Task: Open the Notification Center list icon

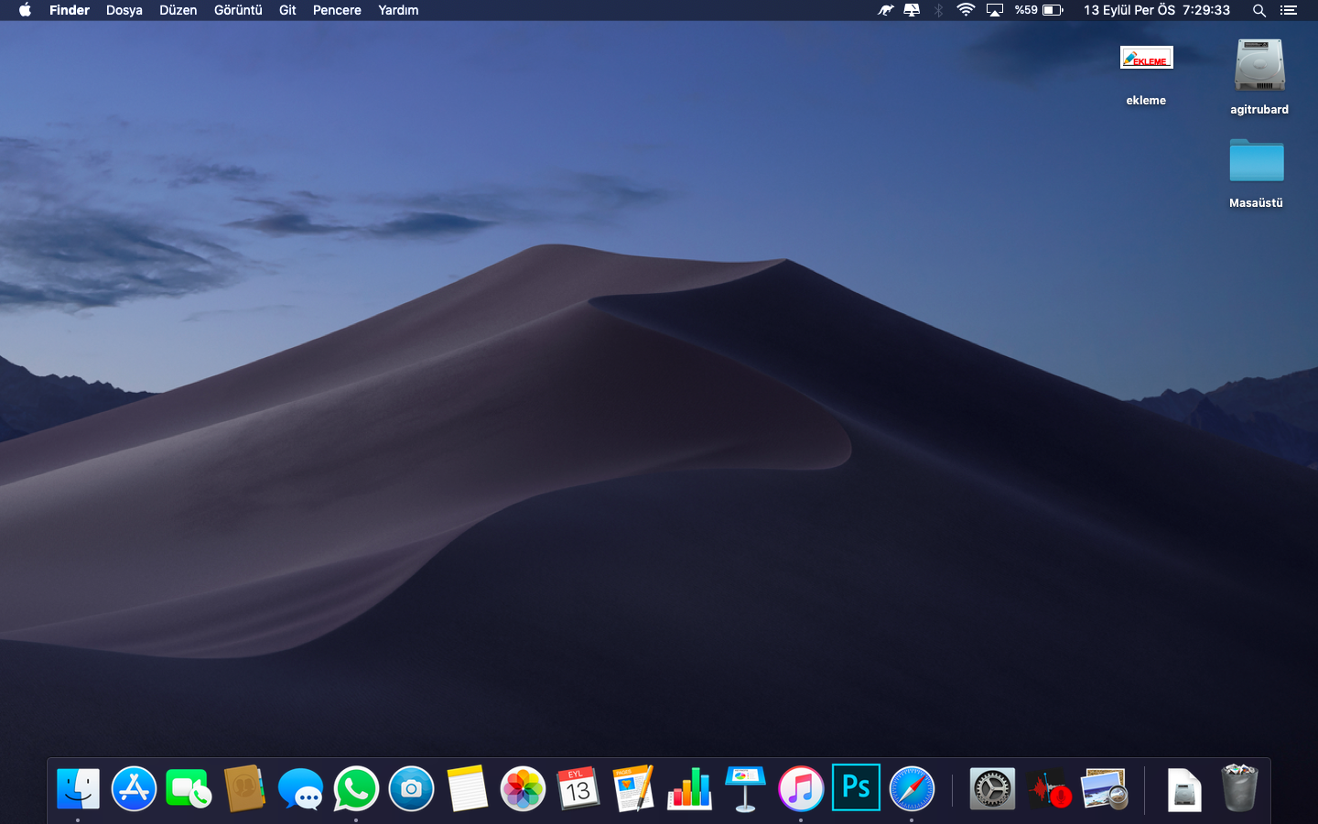Action: click(1289, 10)
